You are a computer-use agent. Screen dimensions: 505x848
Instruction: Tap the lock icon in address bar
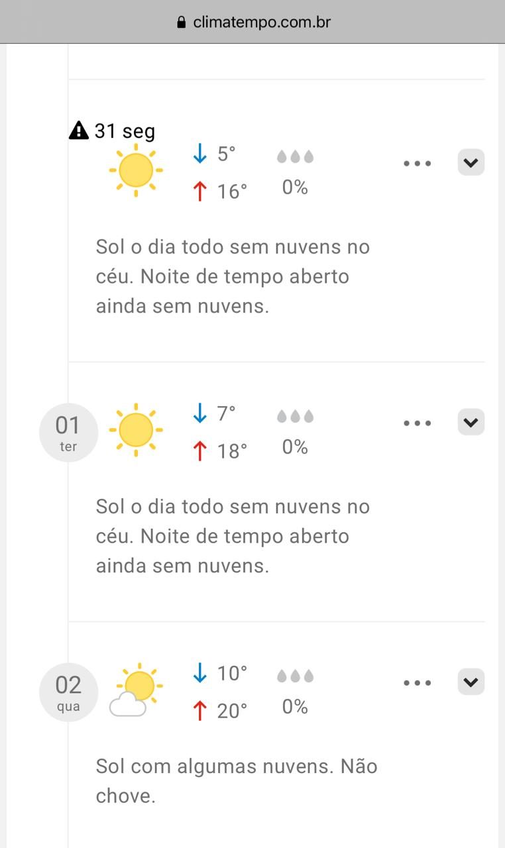[x=182, y=23]
